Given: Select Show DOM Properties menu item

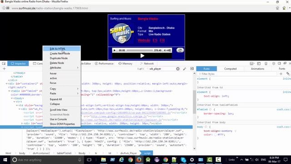Looking at the screenshot, I should (x=62, y=124).
